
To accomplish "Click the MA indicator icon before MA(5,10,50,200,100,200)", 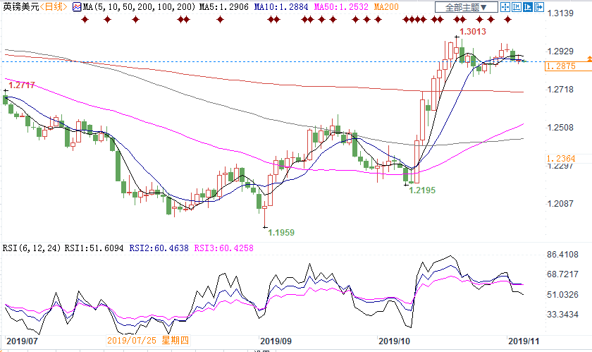I will (x=78, y=7).
